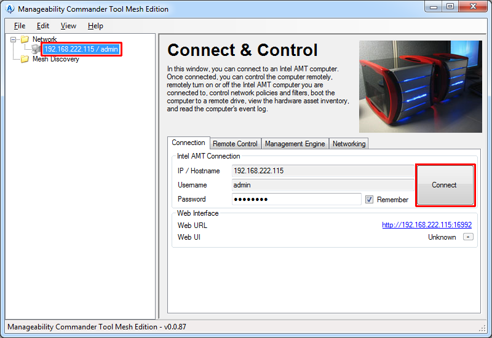
Task: Click the Web Interface group label
Action: point(197,213)
